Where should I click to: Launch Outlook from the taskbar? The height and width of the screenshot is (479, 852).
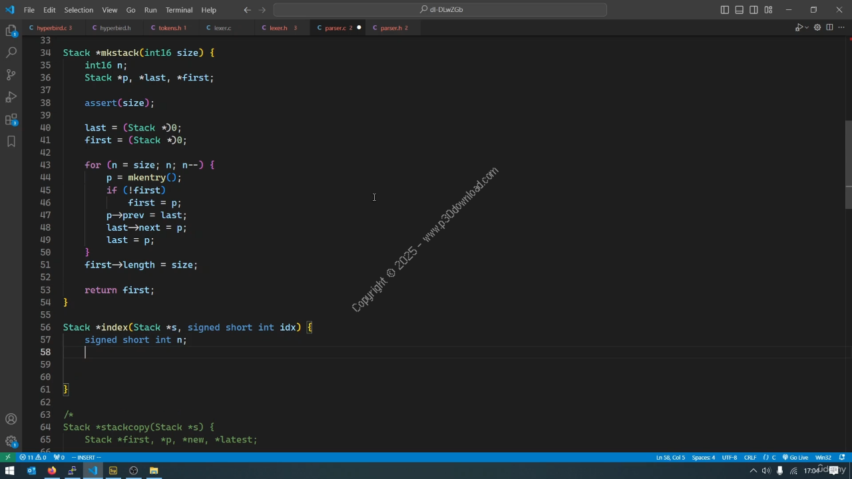click(x=31, y=471)
